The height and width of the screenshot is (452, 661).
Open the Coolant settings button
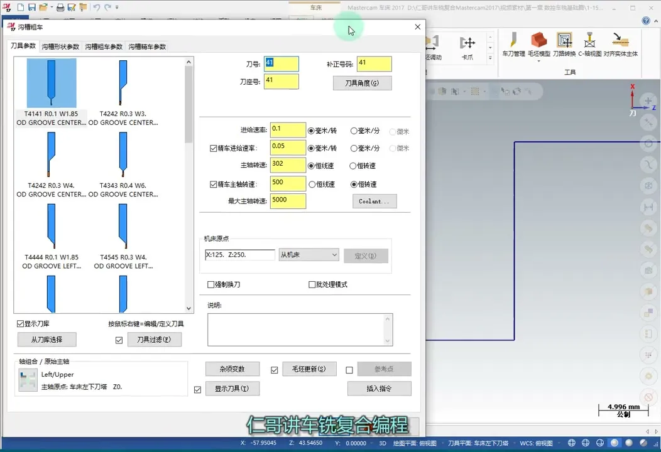[374, 201]
